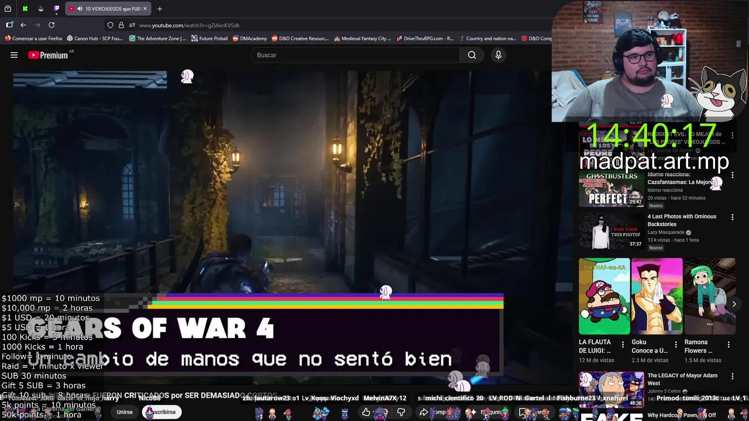Open options for Ramona Flowers short

(x=729, y=345)
